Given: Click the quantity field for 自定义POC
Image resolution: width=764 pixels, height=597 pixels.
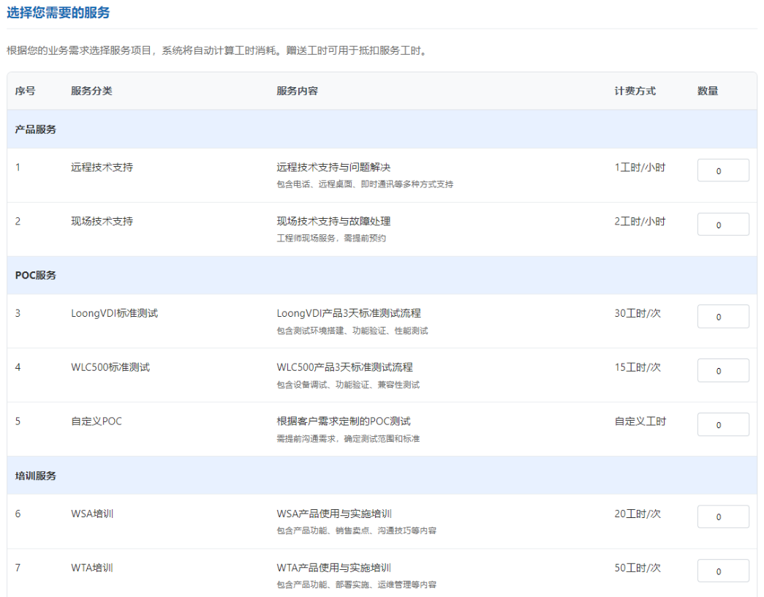Looking at the screenshot, I should click(x=722, y=424).
